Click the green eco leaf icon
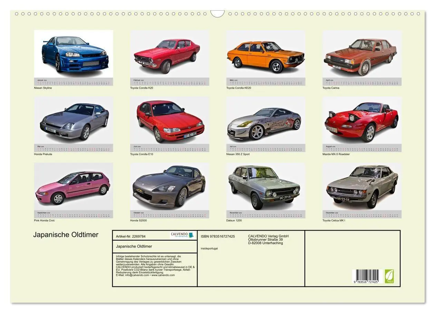The image size is (435, 313). tap(389, 276)
